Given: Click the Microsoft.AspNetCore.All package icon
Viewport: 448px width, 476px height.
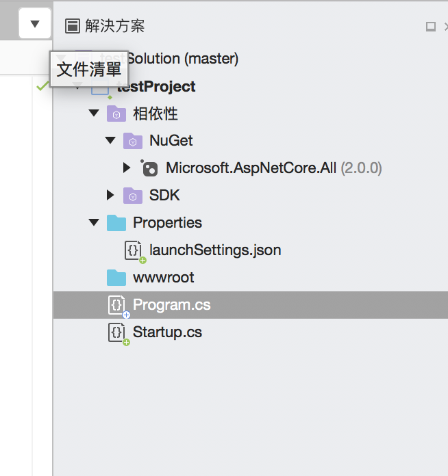Looking at the screenshot, I should click(149, 168).
